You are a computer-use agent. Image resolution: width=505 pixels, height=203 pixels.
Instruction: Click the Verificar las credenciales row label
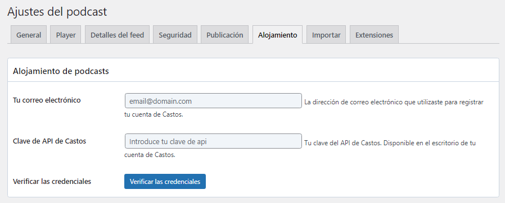52,182
